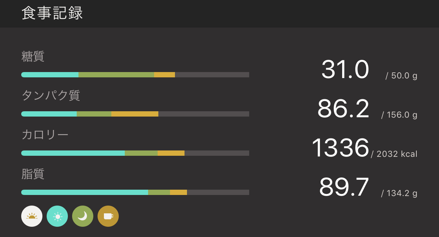The width and height of the screenshot is (439, 237).
Task: Select the green segment of the 糖質 bar
Action: pos(116,75)
